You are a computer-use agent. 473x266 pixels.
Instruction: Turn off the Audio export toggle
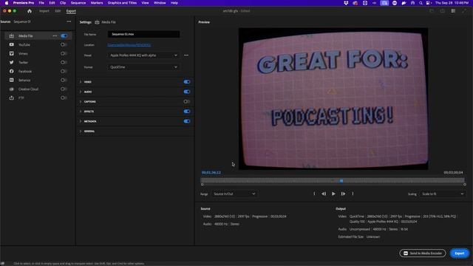click(187, 92)
